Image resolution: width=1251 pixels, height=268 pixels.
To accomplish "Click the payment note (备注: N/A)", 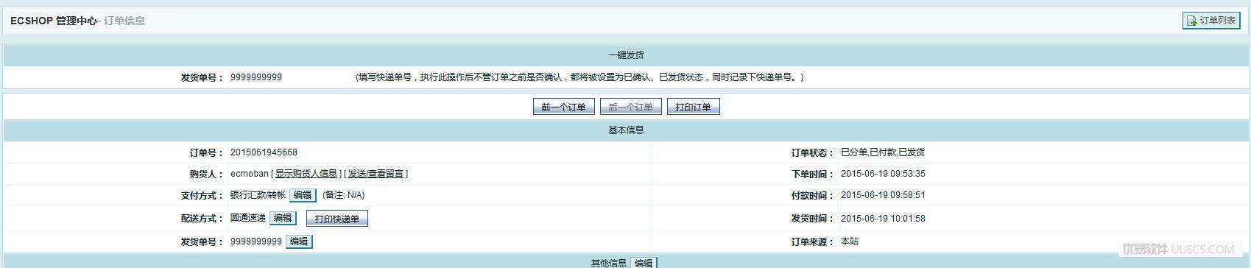I will [344, 195].
